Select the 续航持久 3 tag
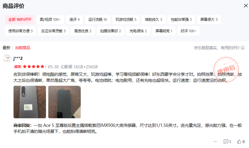 [x=154, y=20]
